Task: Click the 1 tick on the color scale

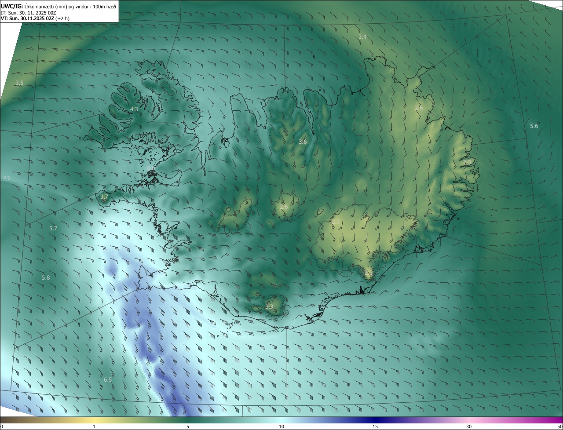Action: point(94,426)
